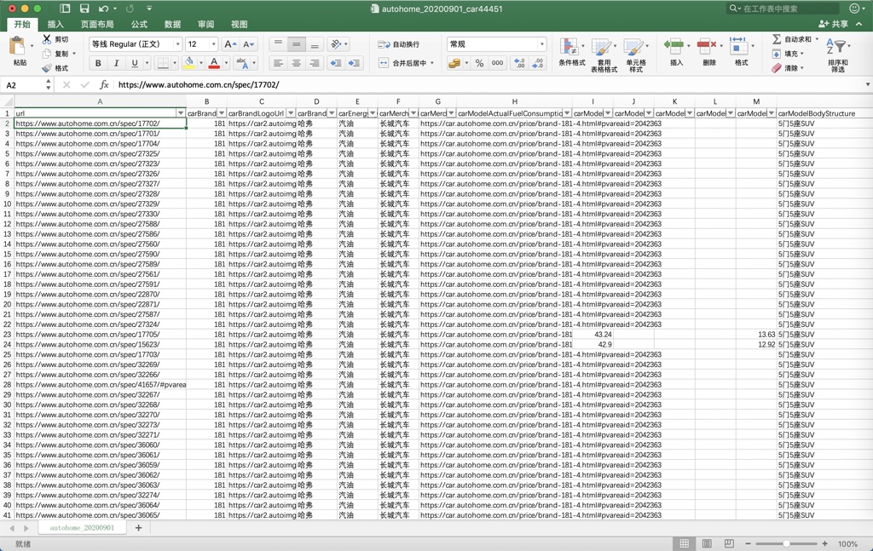
Task: Click the Copy (复制) icon
Action: 47,54
